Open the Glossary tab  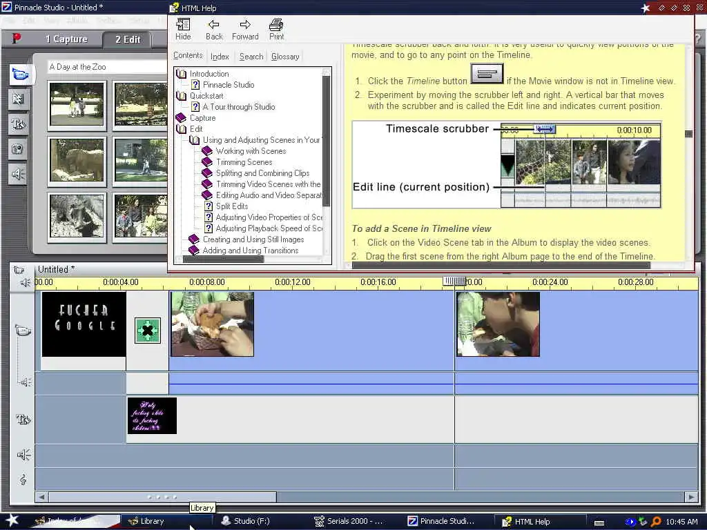click(x=285, y=57)
